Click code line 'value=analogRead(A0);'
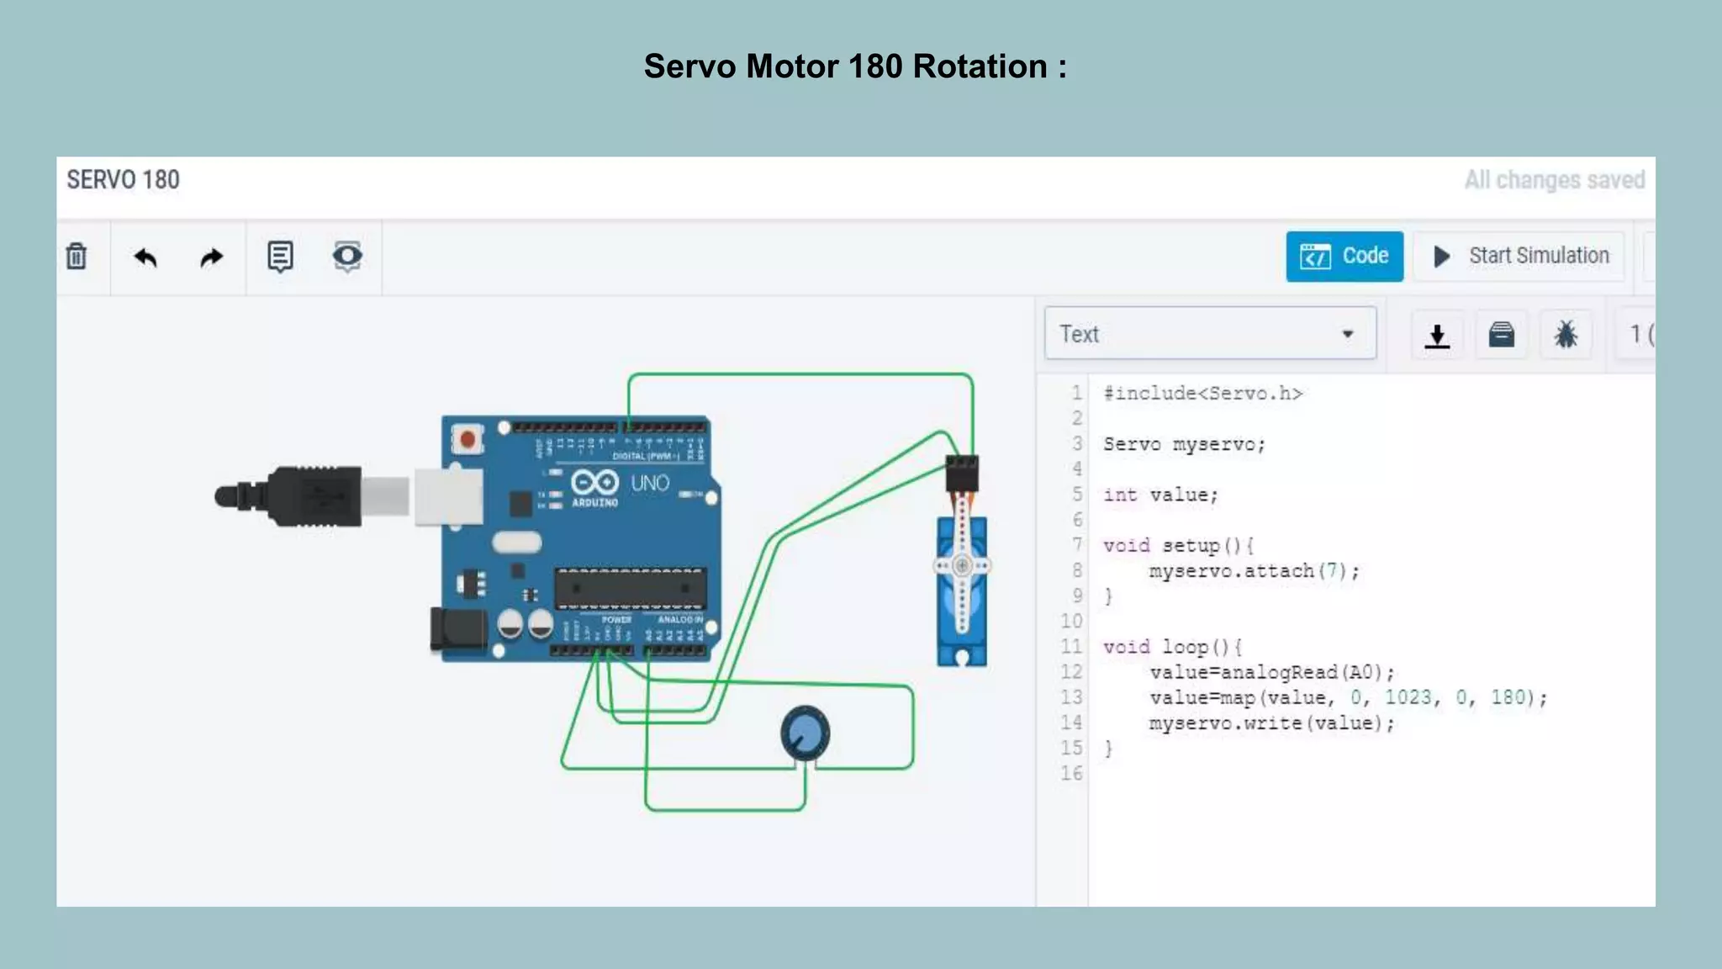This screenshot has width=1722, height=969. tap(1271, 672)
